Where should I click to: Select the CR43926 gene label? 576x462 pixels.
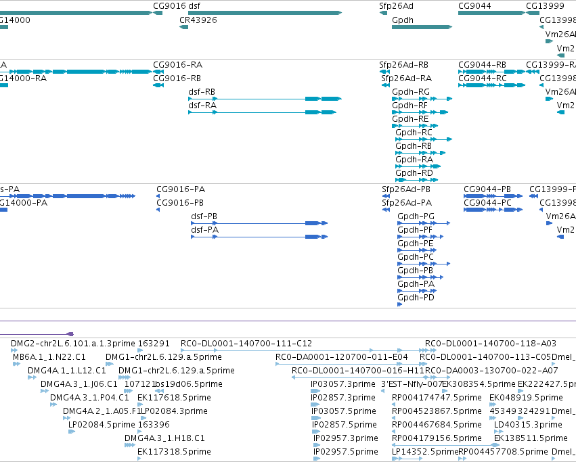tap(198, 20)
